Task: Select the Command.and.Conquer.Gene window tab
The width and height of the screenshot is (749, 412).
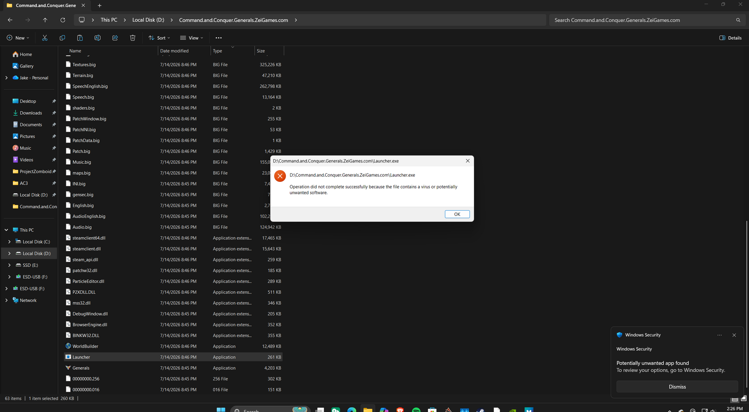Action: [46, 5]
